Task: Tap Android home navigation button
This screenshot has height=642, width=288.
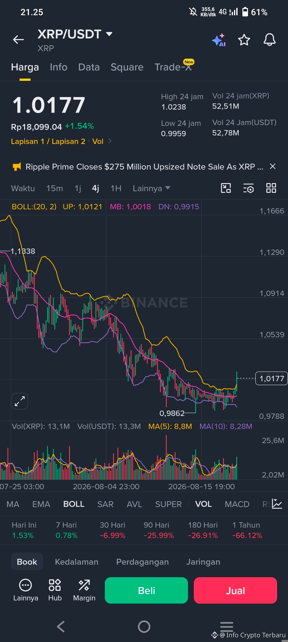Action: (144, 627)
